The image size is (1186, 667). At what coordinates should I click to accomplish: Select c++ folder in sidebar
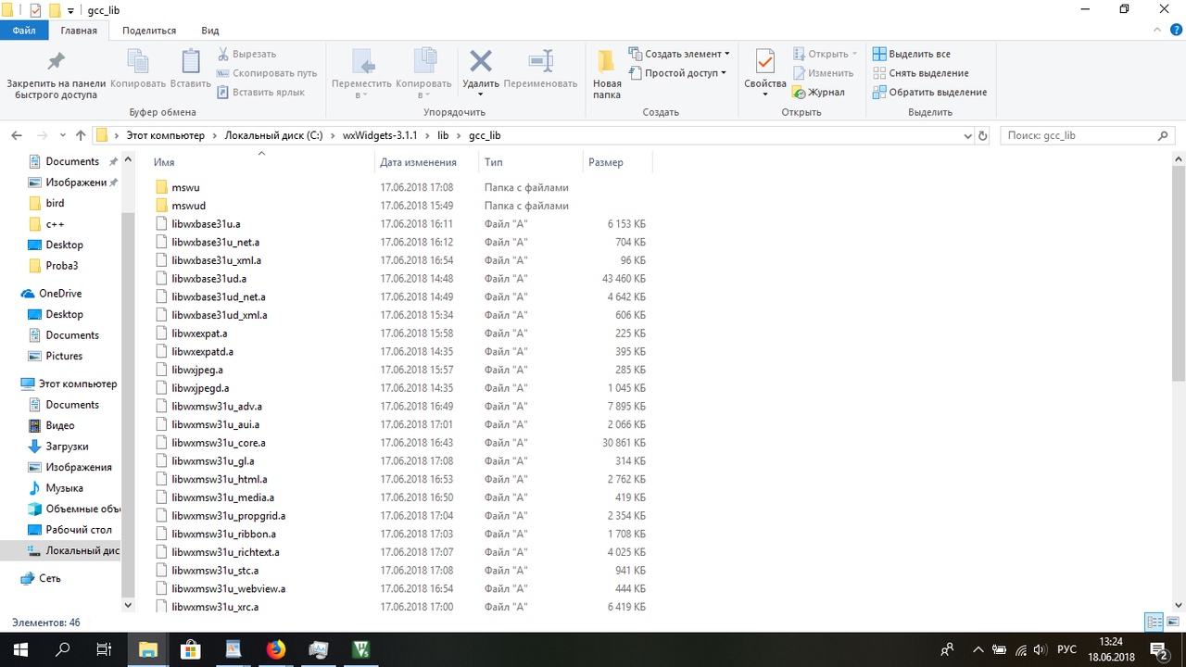pos(55,224)
